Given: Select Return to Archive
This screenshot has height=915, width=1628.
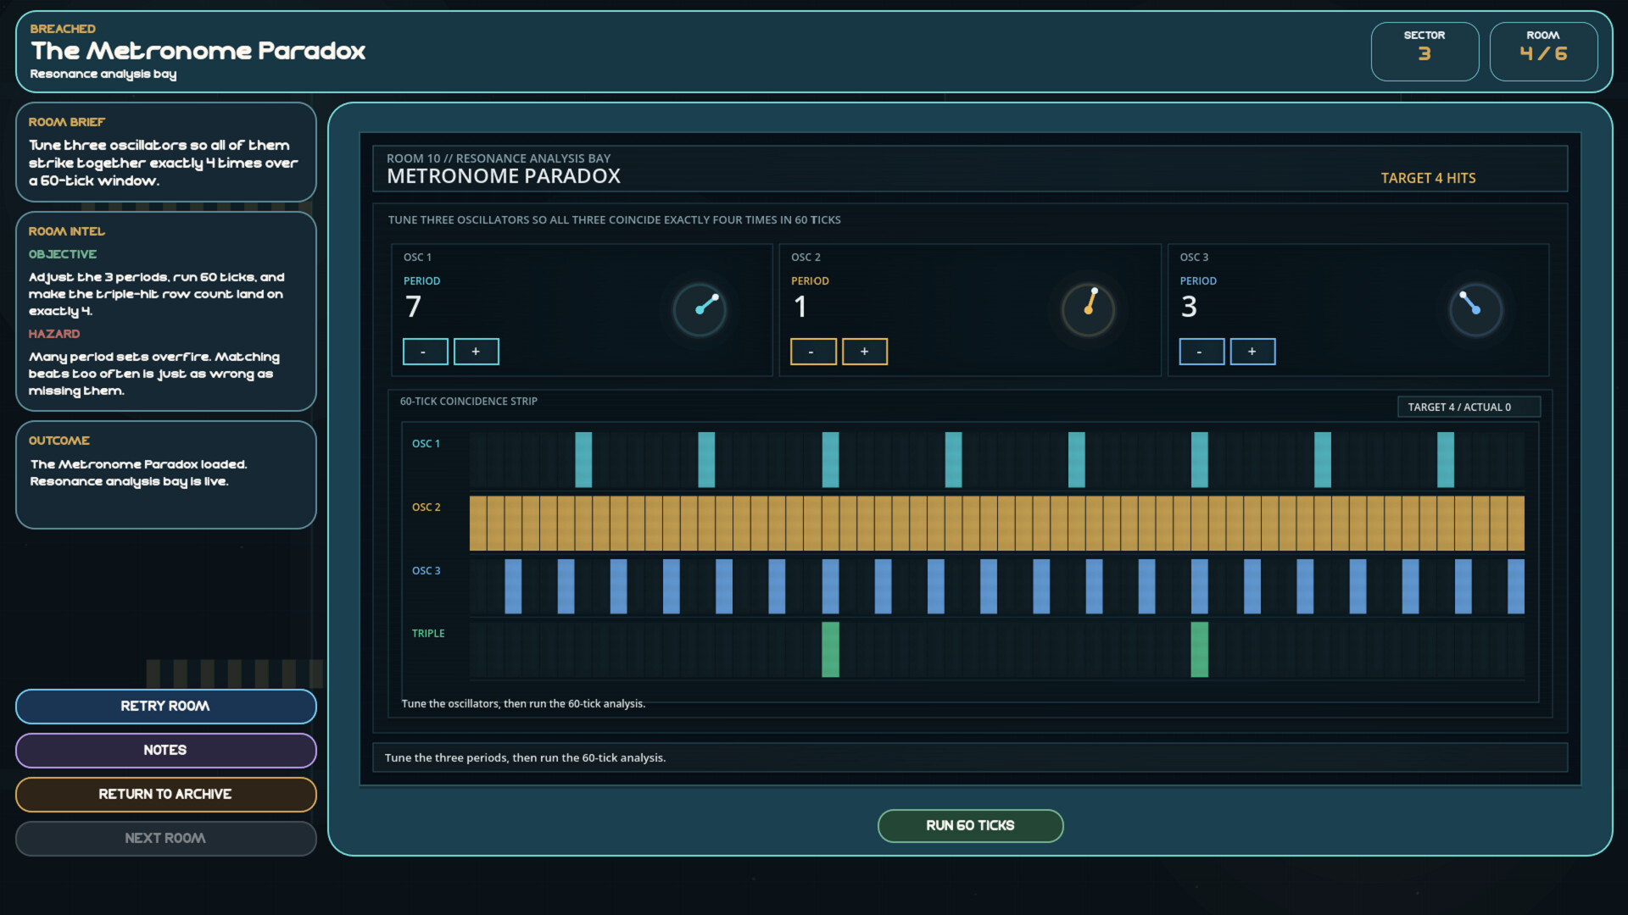Looking at the screenshot, I should coord(165,795).
